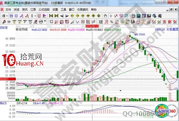Click the red 19.0311 price label
This screenshot has height=121, width=179.
pyautogui.click(x=8, y=79)
